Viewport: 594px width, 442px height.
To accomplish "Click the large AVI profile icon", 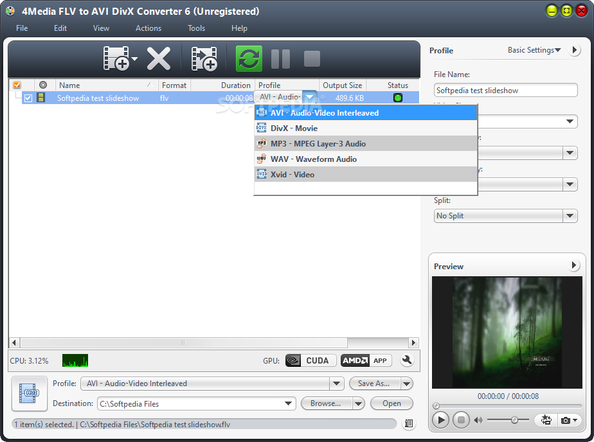I will (30, 393).
